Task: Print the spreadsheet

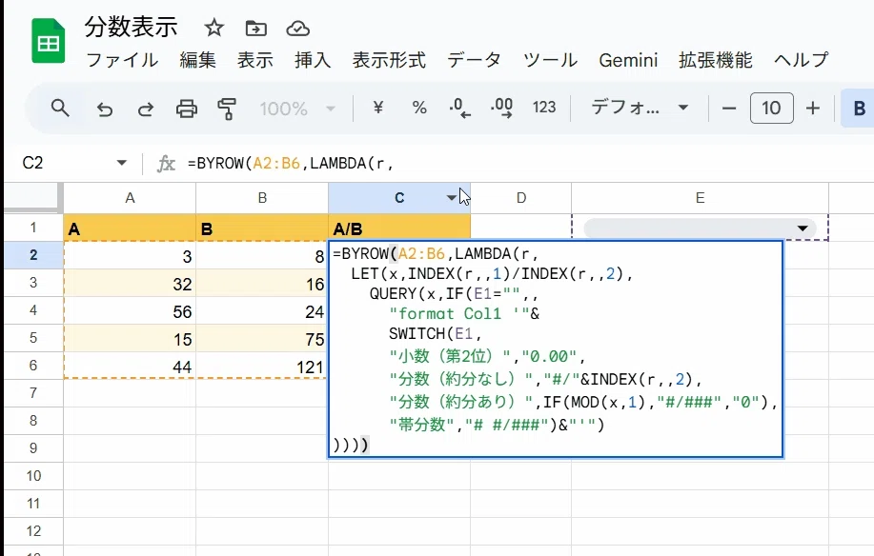Action: [187, 109]
